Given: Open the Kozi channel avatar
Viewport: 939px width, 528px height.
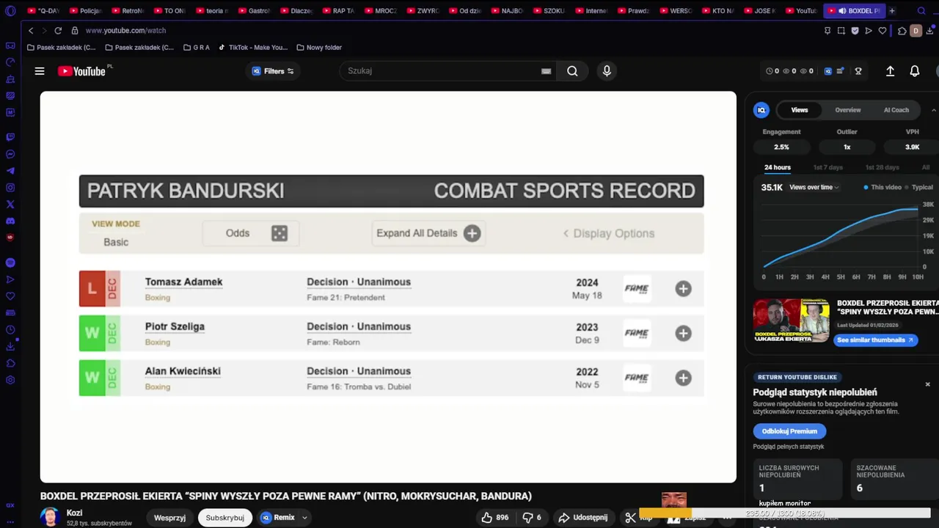Looking at the screenshot, I should [x=50, y=517].
